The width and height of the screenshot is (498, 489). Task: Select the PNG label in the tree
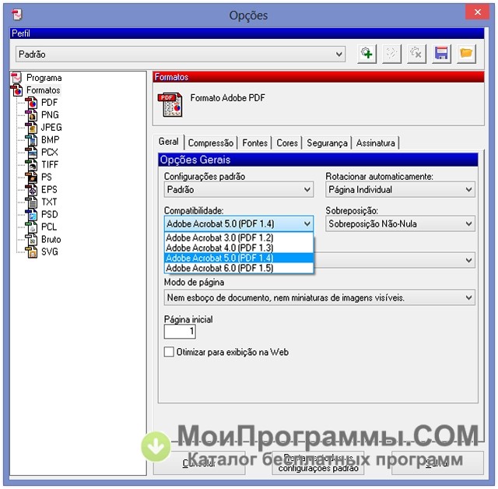coord(50,115)
